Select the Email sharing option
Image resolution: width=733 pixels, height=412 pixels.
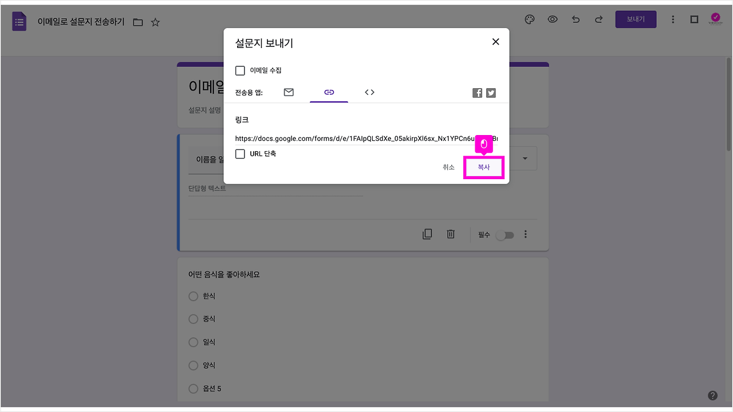[288, 92]
